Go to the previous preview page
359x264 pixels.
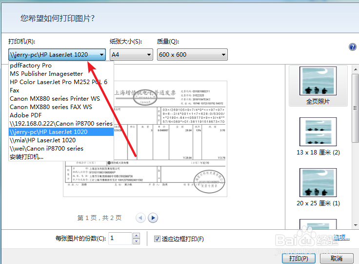140,218
